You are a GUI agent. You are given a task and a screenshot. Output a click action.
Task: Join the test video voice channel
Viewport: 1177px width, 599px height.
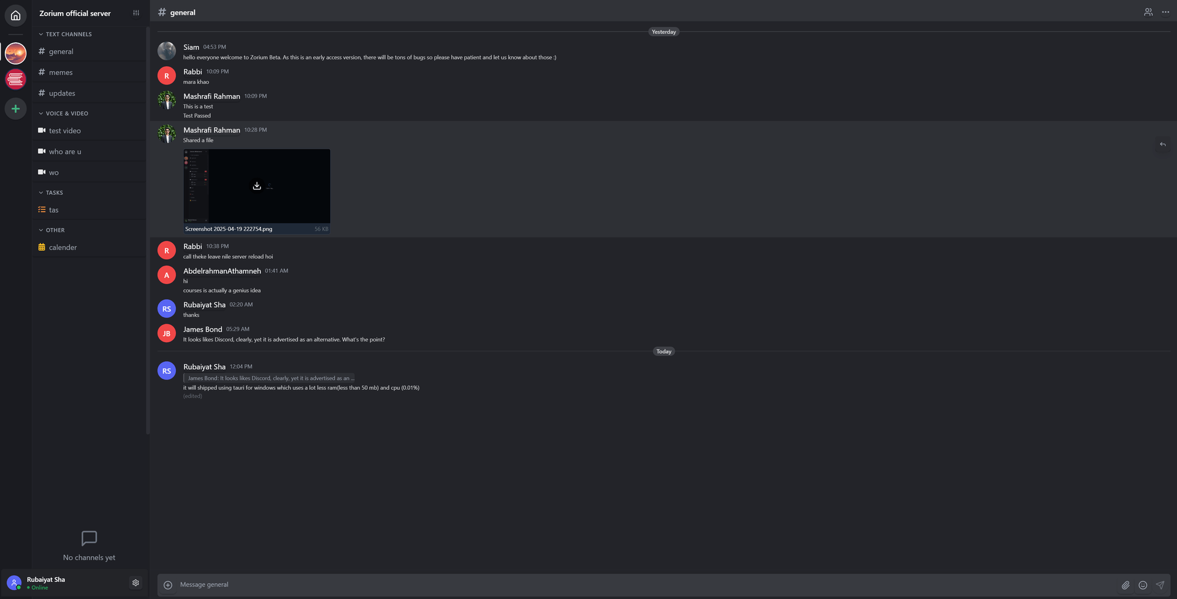coord(65,131)
